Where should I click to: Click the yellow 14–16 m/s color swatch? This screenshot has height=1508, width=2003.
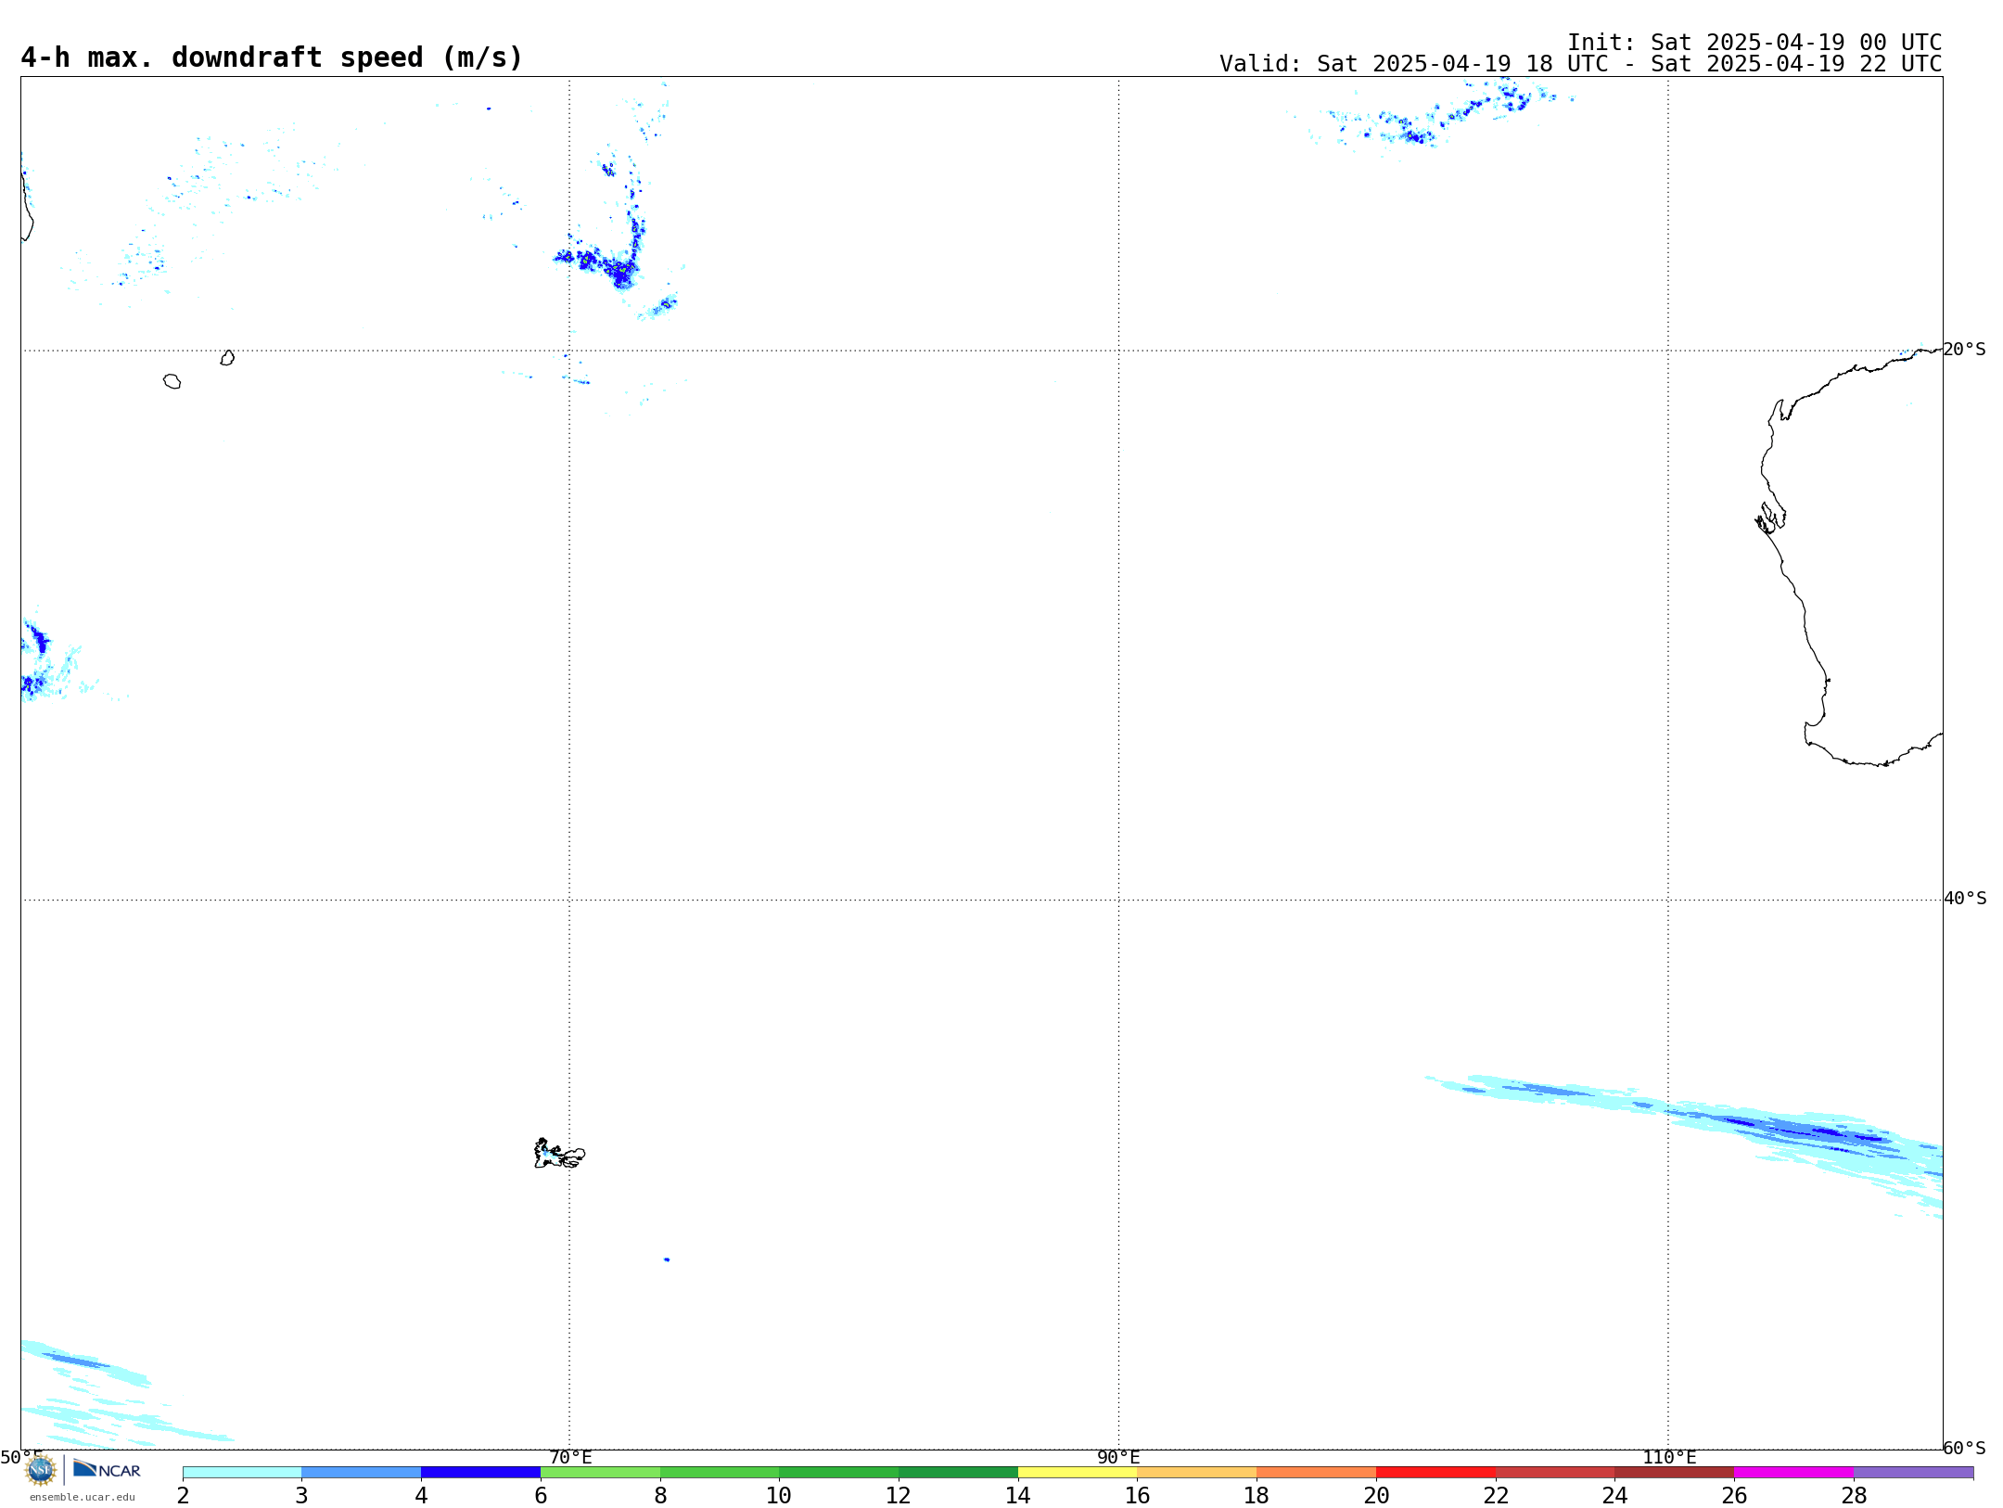tap(1078, 1472)
